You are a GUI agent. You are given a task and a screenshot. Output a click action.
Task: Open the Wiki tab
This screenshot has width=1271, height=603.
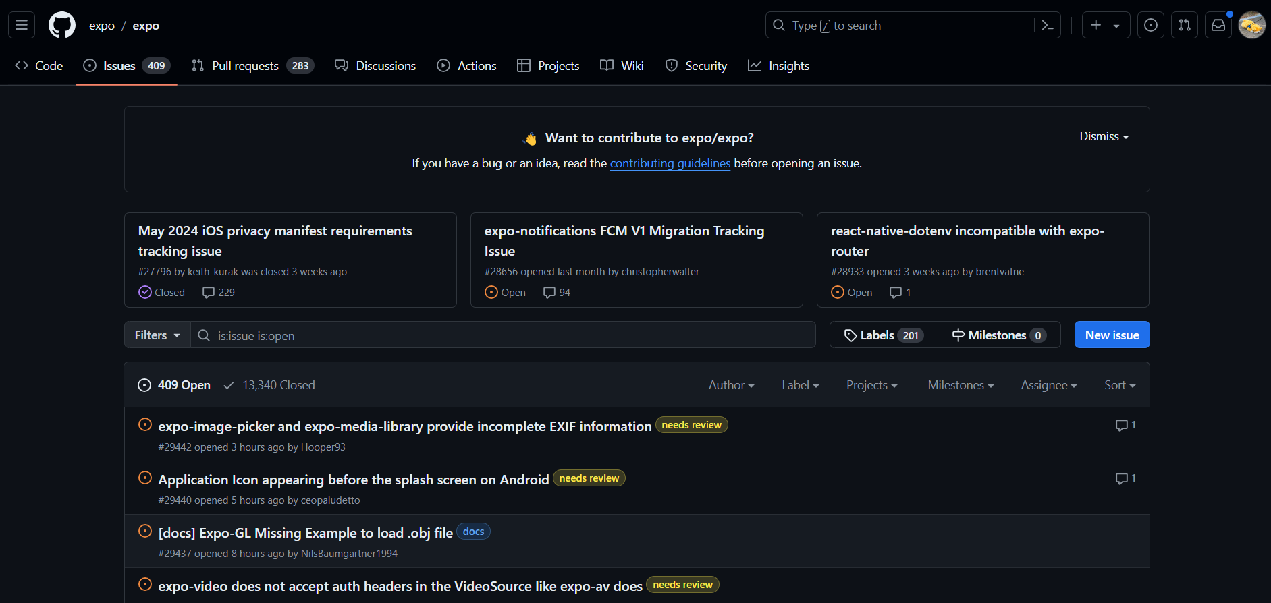click(622, 65)
